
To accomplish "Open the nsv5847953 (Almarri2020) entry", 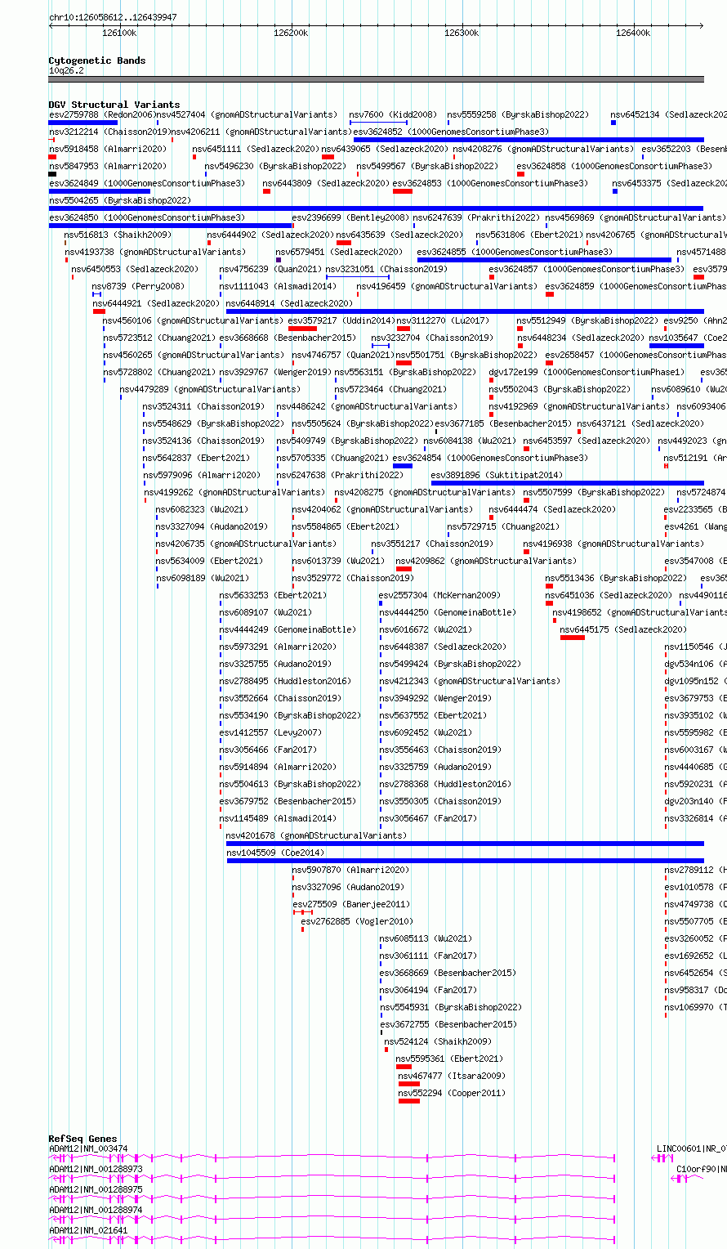I will (x=108, y=166).
